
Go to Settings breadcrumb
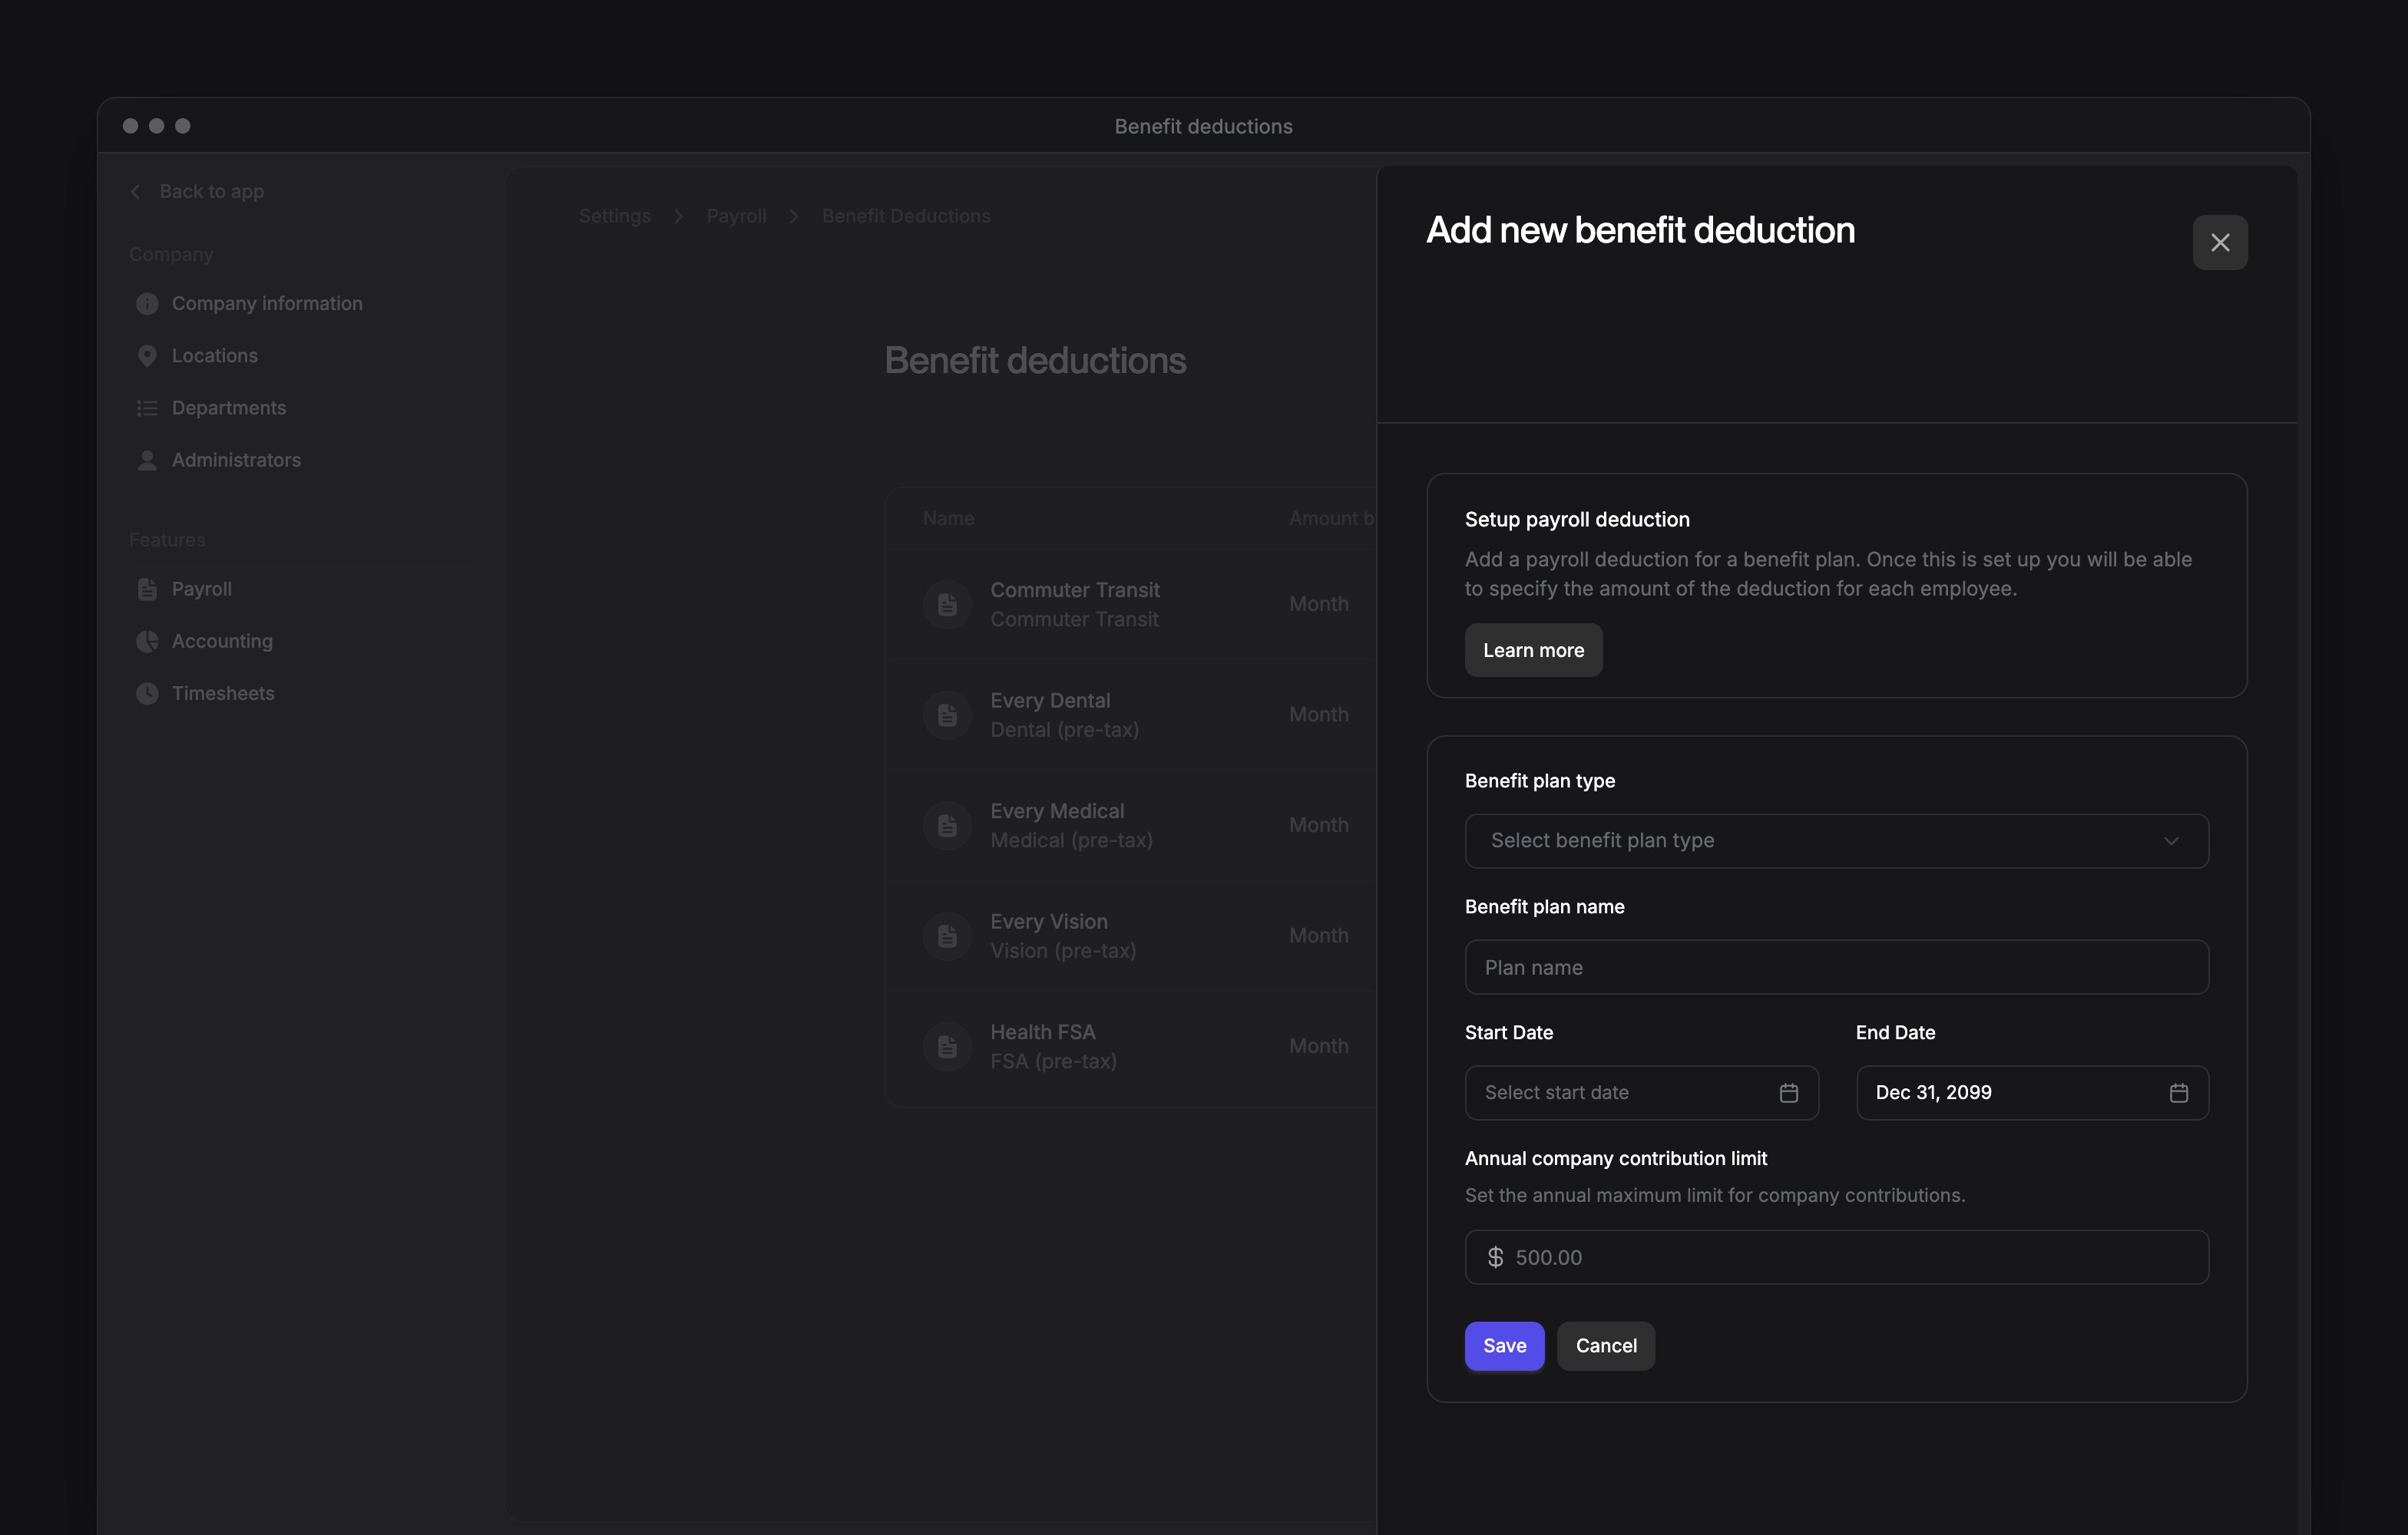pyautogui.click(x=614, y=216)
